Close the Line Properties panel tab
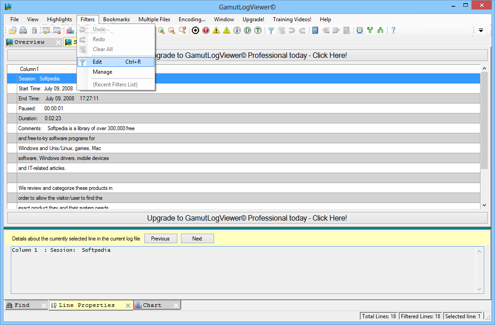Image resolution: width=495 pixels, height=325 pixels. tap(128, 306)
